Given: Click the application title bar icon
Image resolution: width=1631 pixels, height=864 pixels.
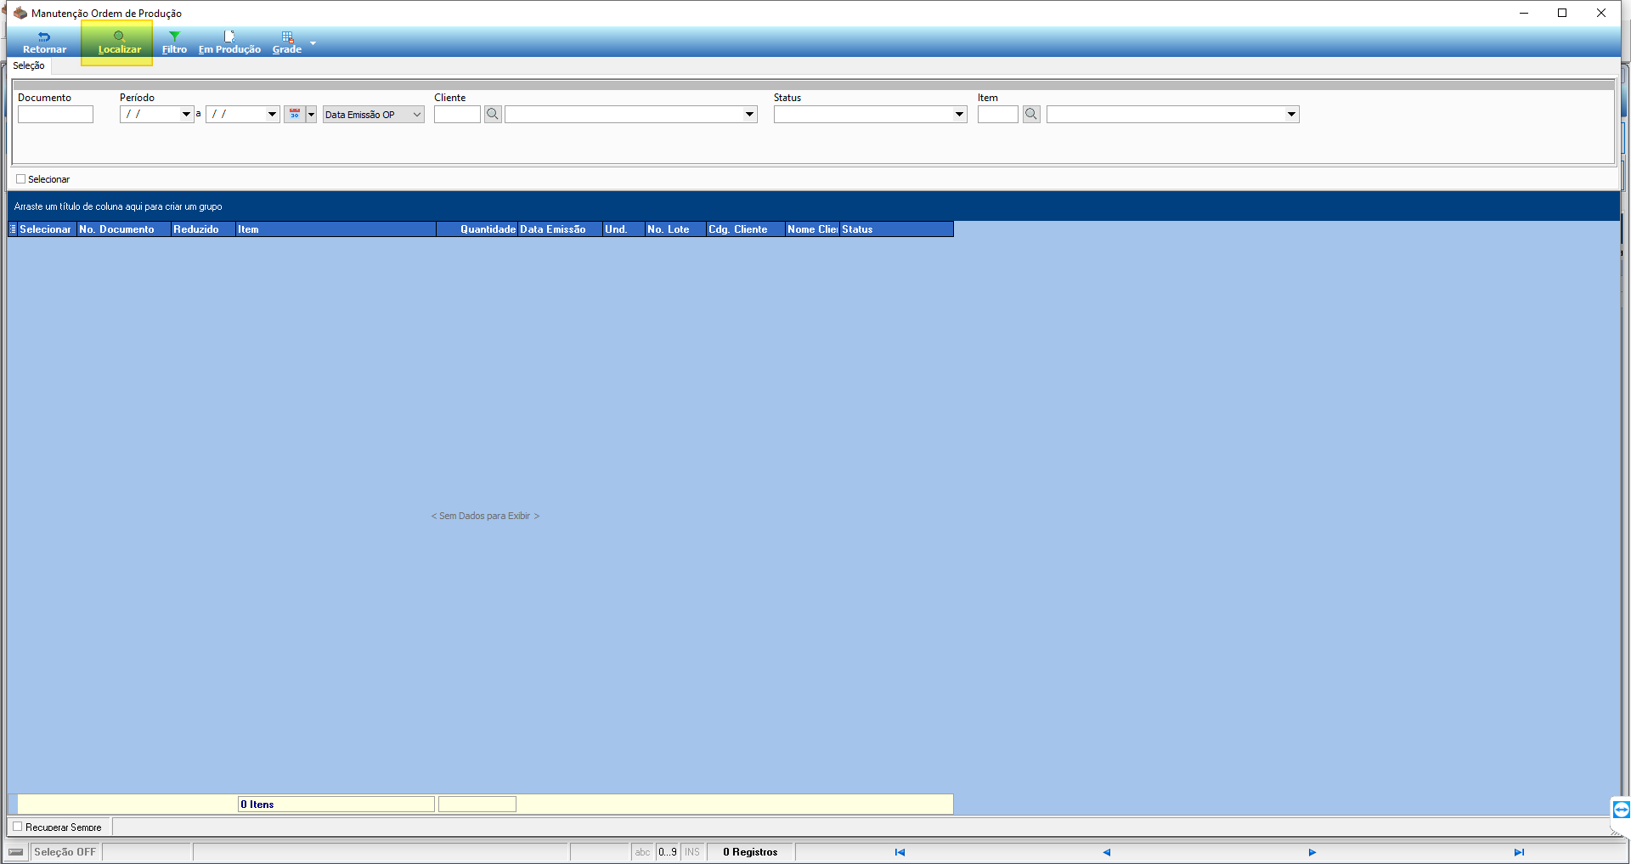Looking at the screenshot, I should [20, 13].
